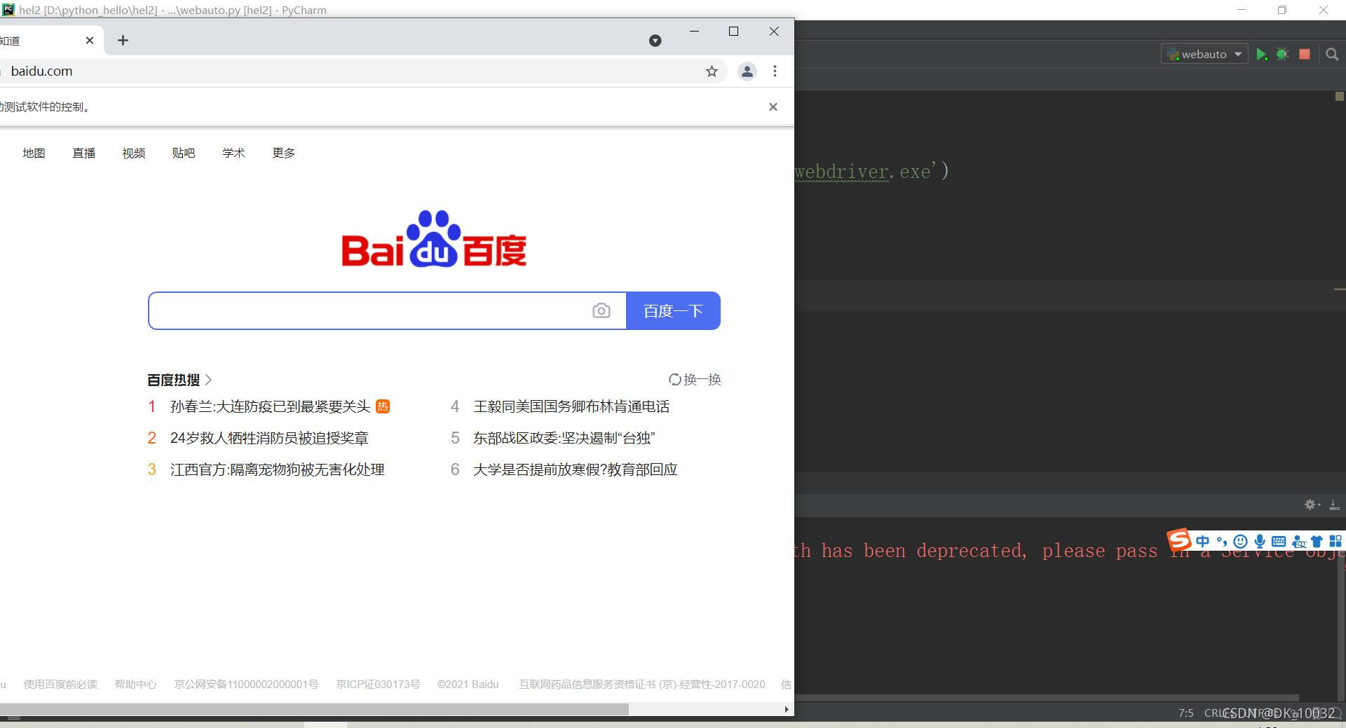Screen dimensions: 1346x728
Task: Click Chrome horizontal scrollbar right arrow
Action: pos(786,709)
